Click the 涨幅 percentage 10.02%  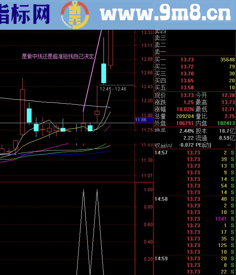[x=185, y=109]
